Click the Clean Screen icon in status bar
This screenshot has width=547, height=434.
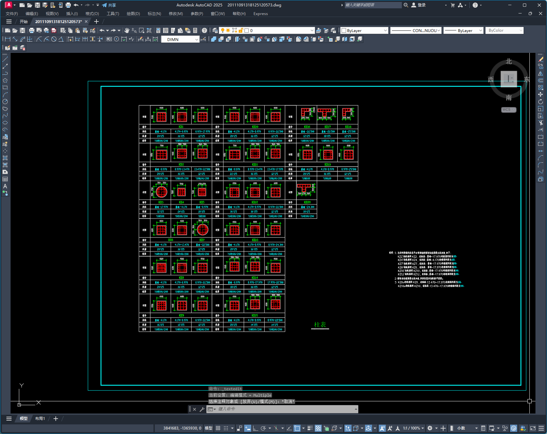click(533, 428)
